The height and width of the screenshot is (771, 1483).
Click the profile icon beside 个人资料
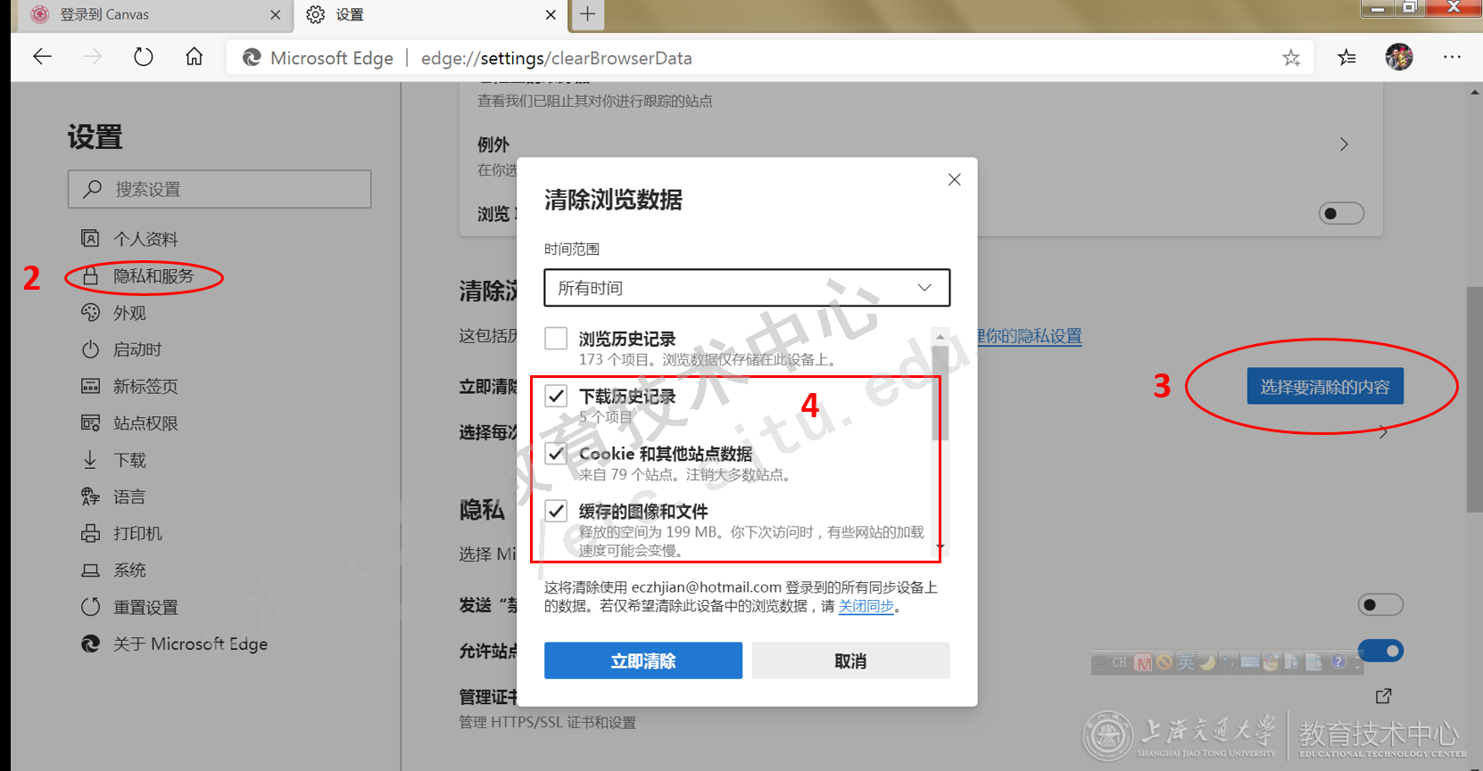click(90, 238)
